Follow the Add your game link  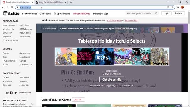tap(114, 21)
